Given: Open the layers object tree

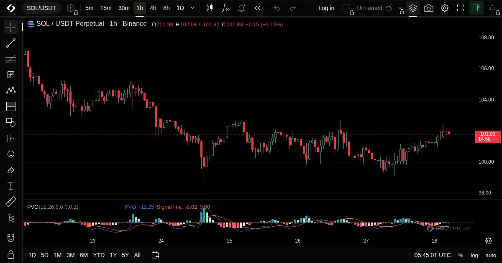Looking at the screenshot, I should point(413,8).
